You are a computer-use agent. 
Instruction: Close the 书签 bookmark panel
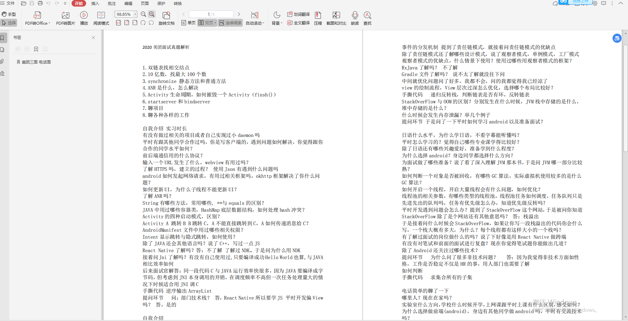pos(93,38)
